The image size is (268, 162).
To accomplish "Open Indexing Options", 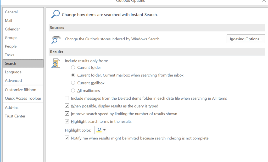I will pos(246,39).
